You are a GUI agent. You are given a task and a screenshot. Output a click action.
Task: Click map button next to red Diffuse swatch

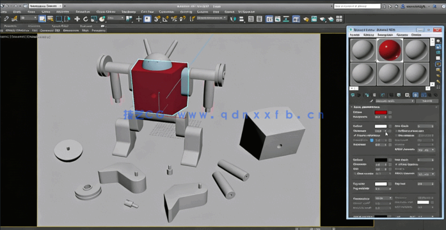coord(390,112)
